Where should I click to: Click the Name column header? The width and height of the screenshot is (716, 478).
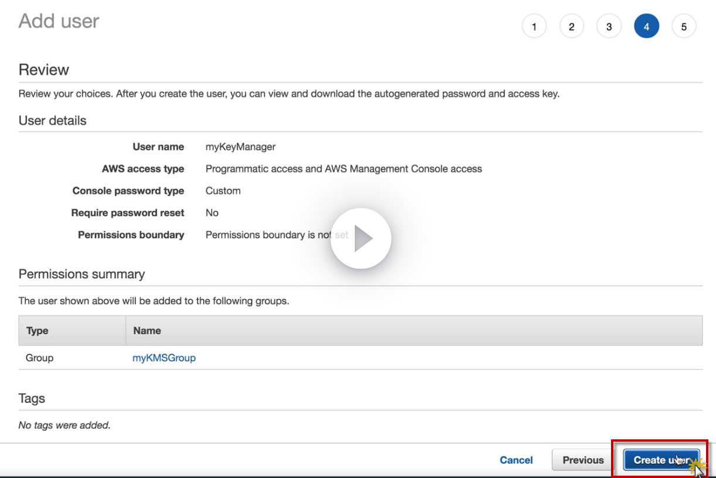point(147,331)
